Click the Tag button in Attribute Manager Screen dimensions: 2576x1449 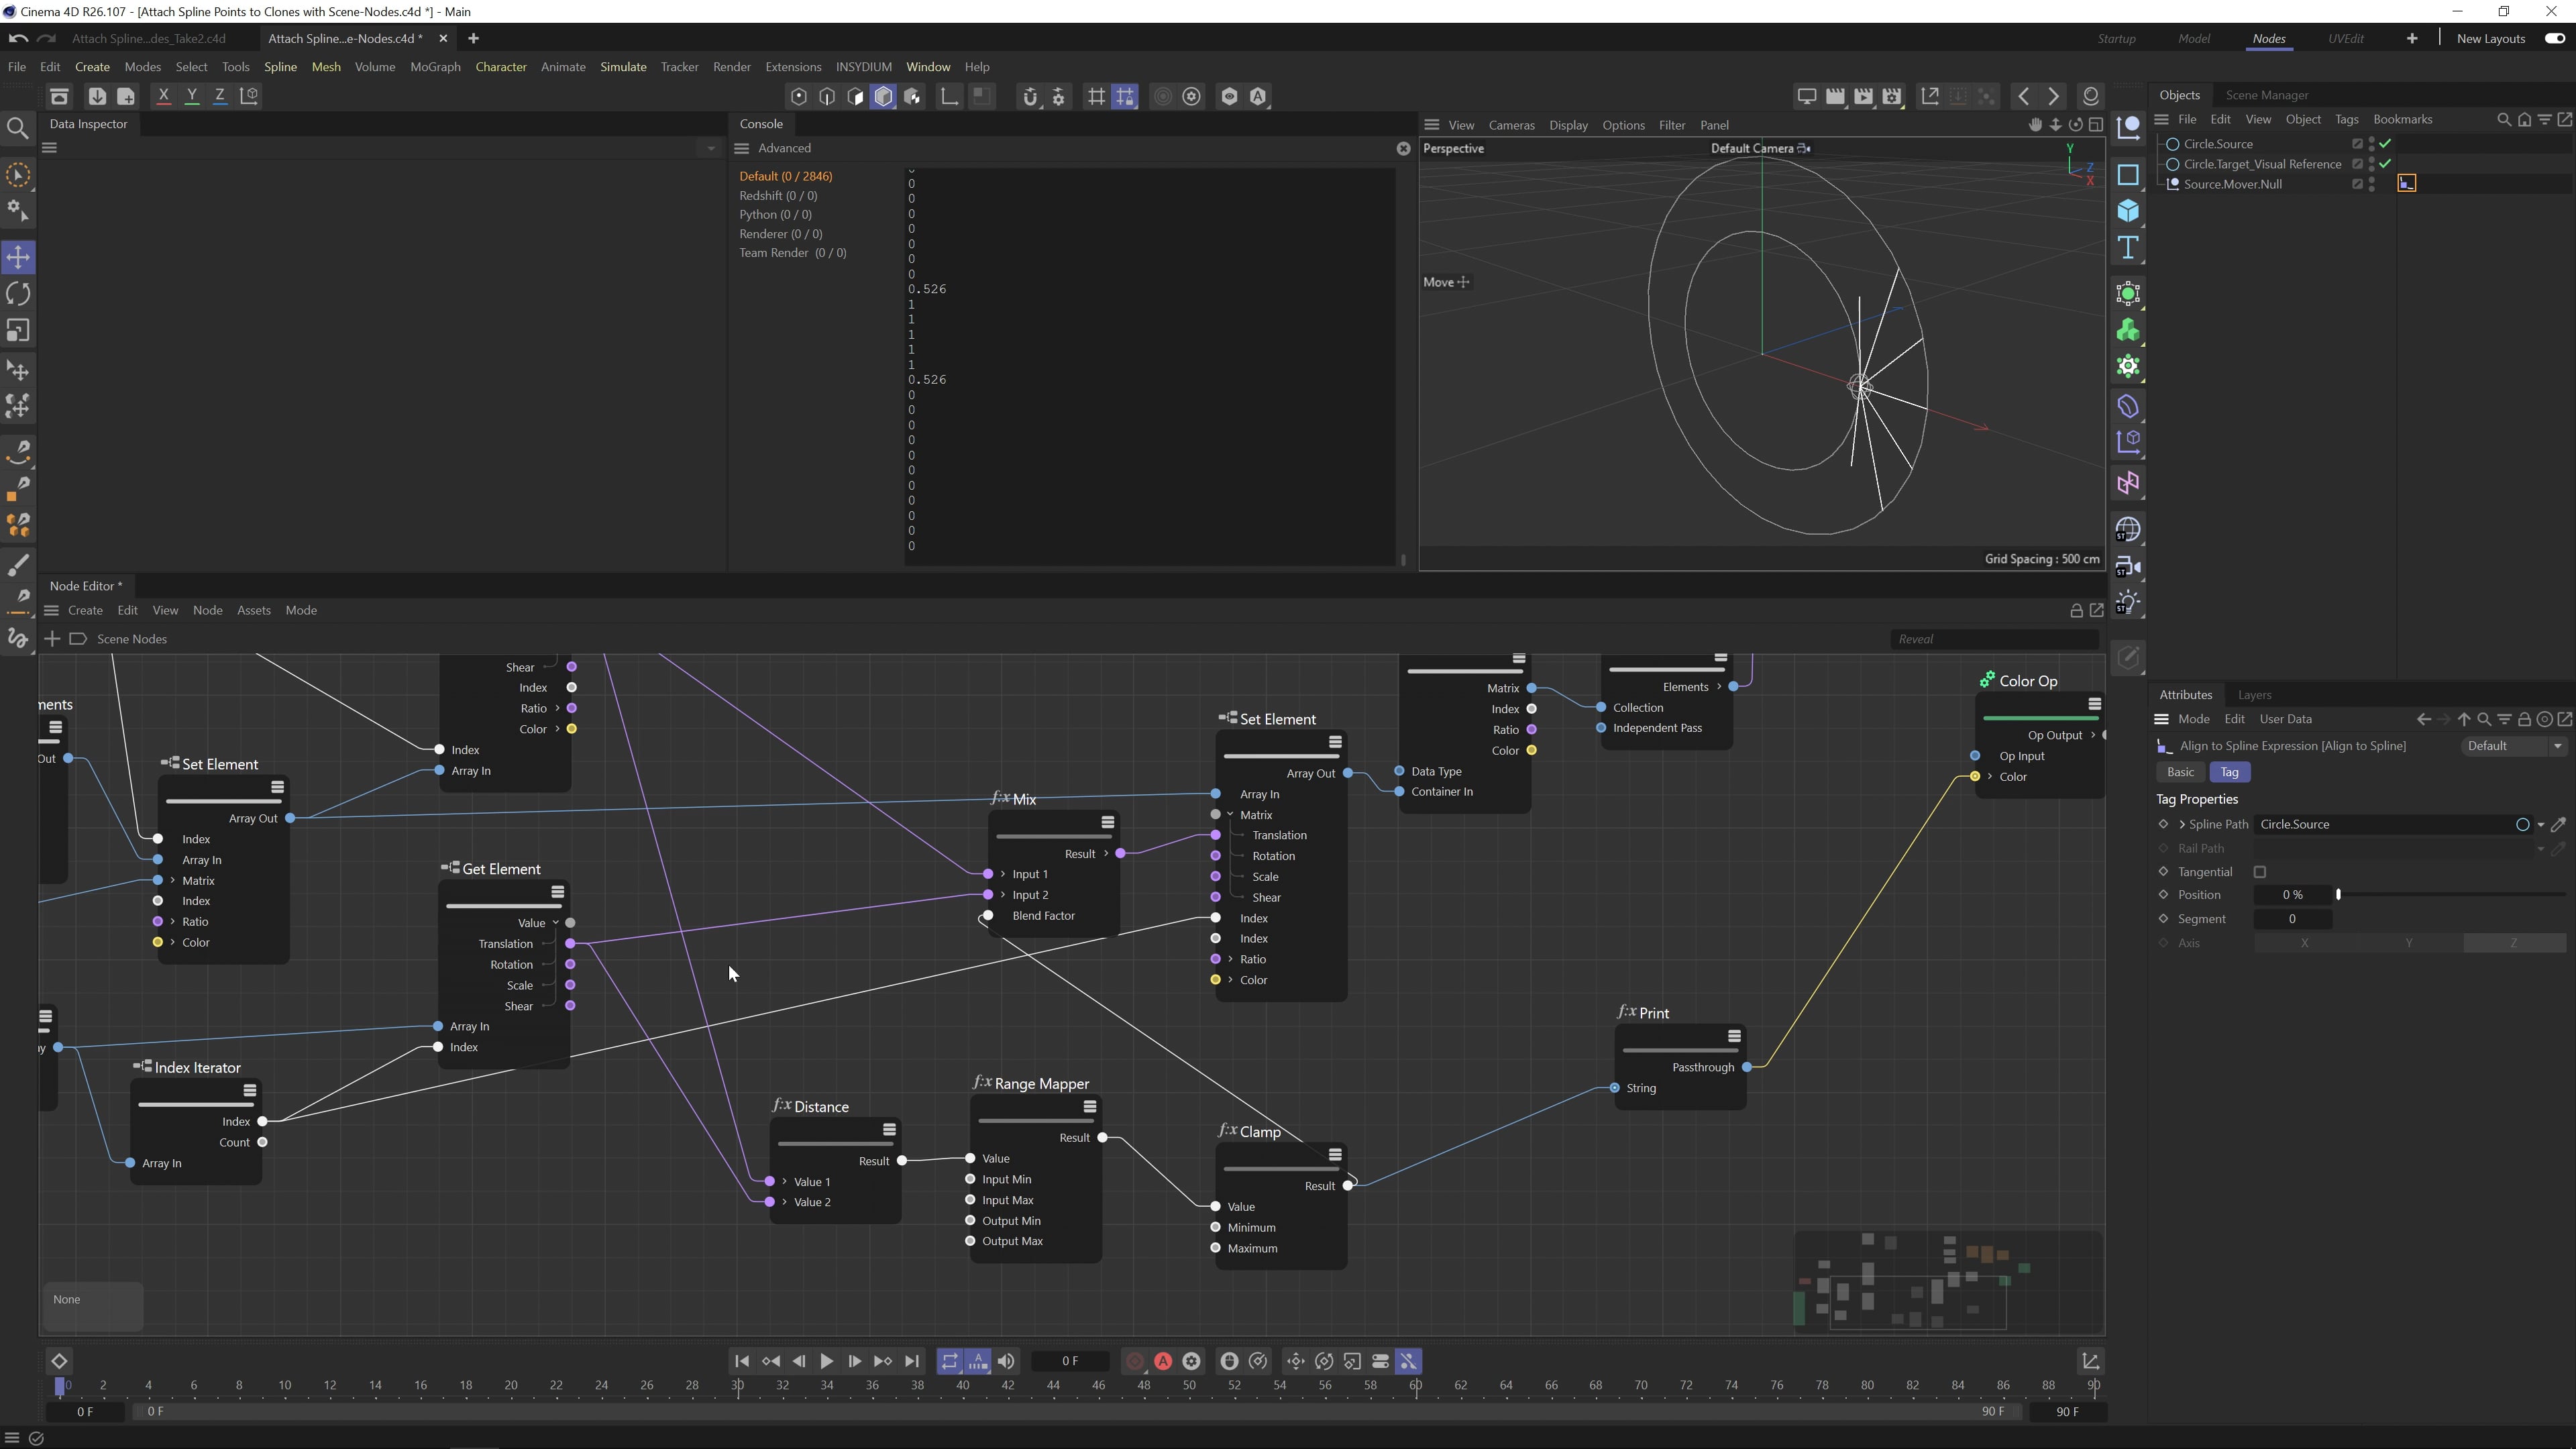click(x=2230, y=771)
